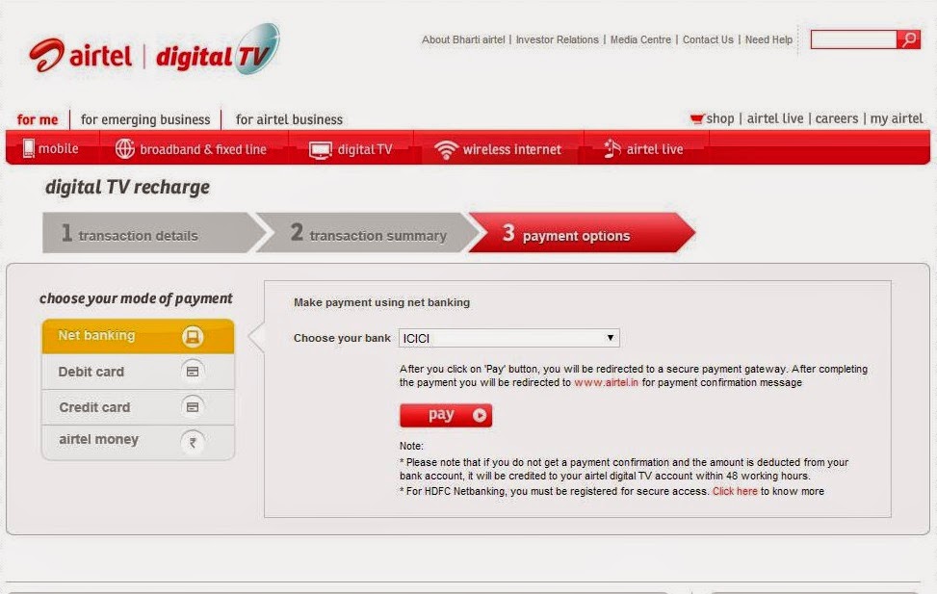Open the 'for me' section tab
Image resolution: width=937 pixels, height=594 pixels.
click(x=38, y=119)
